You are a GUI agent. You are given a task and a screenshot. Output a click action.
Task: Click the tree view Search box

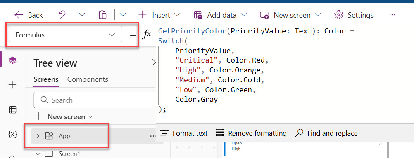95,100
